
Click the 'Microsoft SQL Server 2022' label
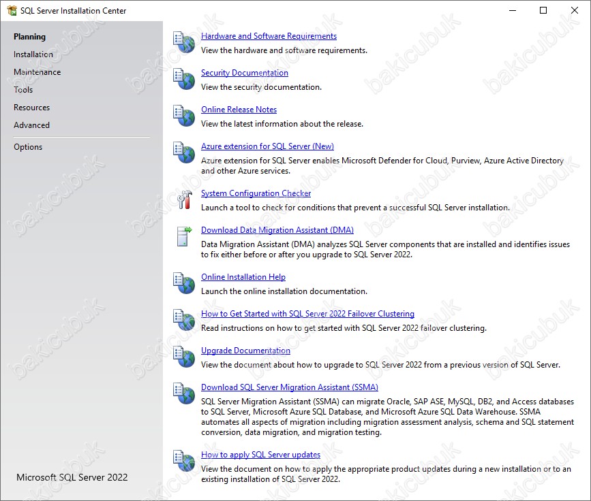72,477
